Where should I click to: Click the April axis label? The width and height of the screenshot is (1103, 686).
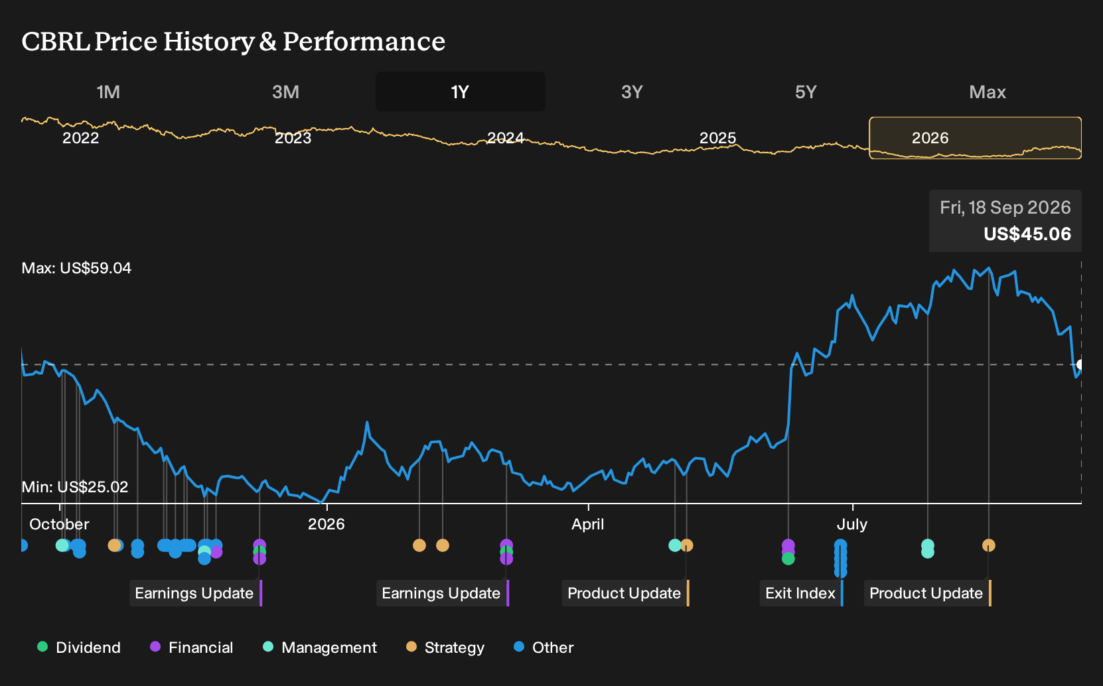pyautogui.click(x=588, y=524)
